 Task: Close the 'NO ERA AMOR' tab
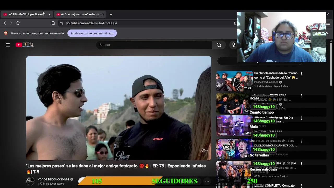click(x=50, y=14)
